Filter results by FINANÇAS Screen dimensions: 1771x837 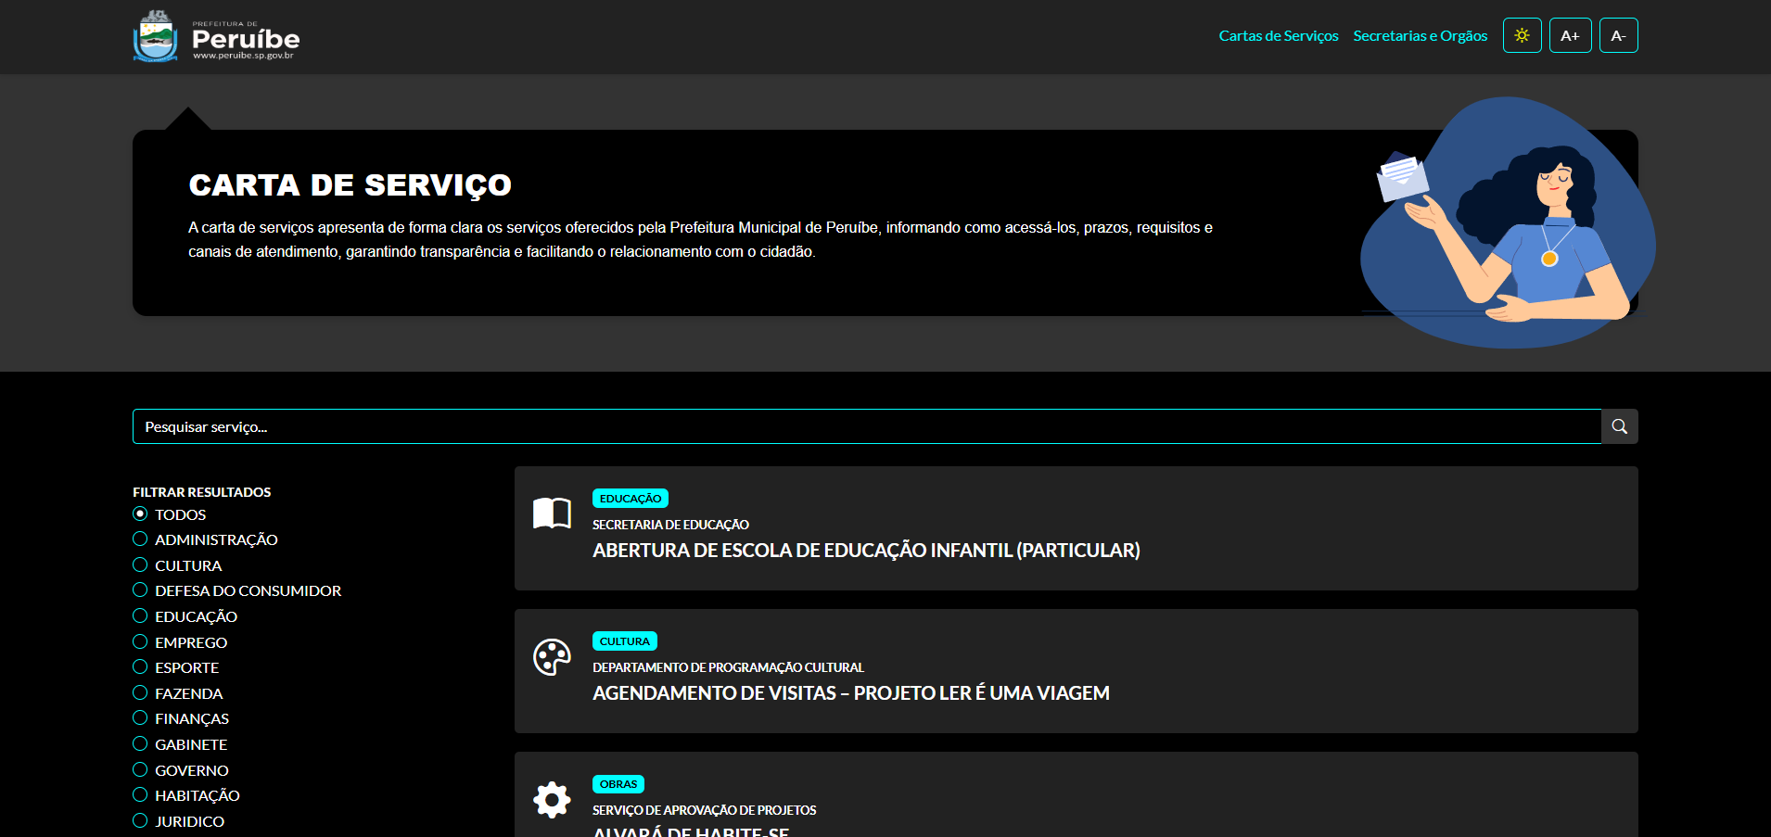coord(140,717)
